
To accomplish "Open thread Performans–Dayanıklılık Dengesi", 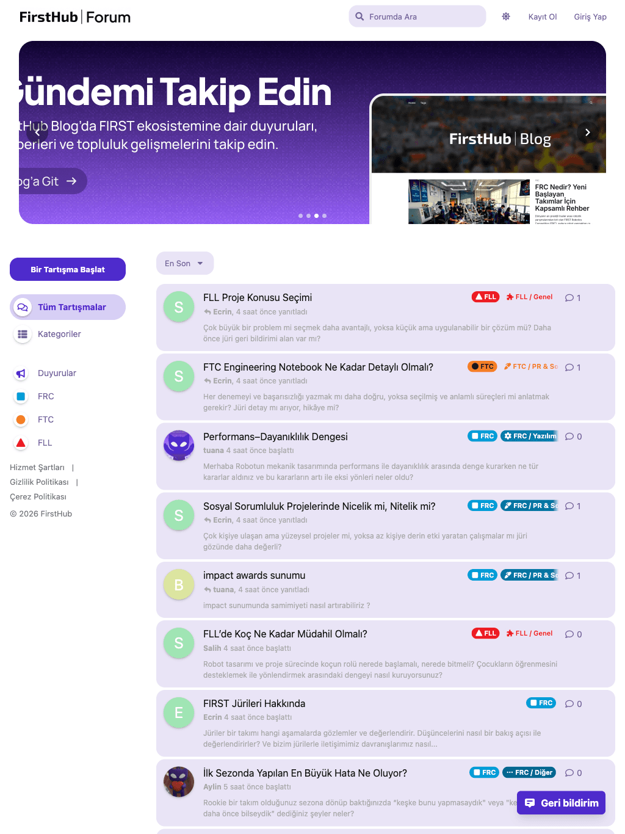I will (275, 437).
